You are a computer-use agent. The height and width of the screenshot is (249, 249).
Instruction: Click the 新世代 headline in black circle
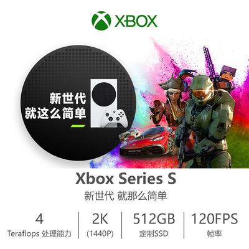(68, 98)
